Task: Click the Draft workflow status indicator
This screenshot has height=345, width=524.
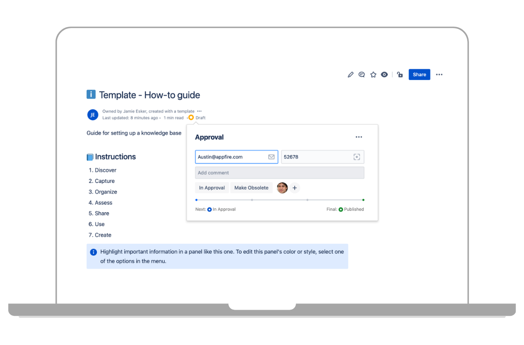Action: 197,118
